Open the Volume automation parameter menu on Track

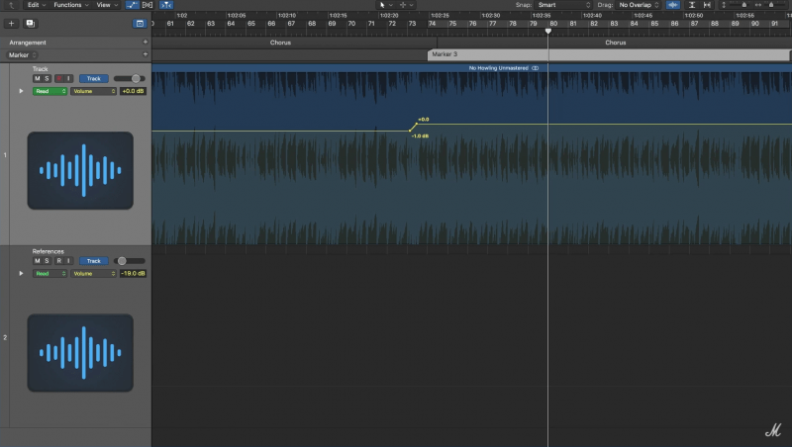[x=93, y=91]
